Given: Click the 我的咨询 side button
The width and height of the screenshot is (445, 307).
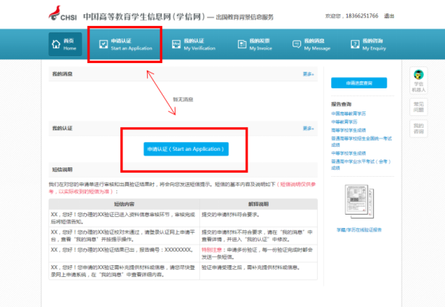Looking at the screenshot, I should (x=419, y=129).
